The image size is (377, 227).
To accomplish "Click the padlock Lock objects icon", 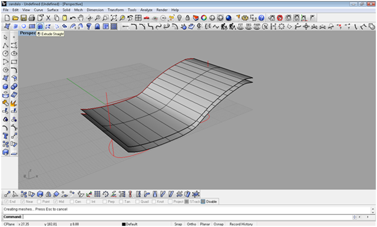I will point(187,18).
